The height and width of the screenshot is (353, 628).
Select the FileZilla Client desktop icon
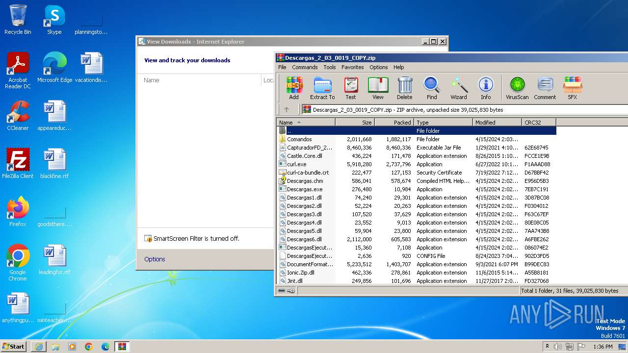click(18, 164)
